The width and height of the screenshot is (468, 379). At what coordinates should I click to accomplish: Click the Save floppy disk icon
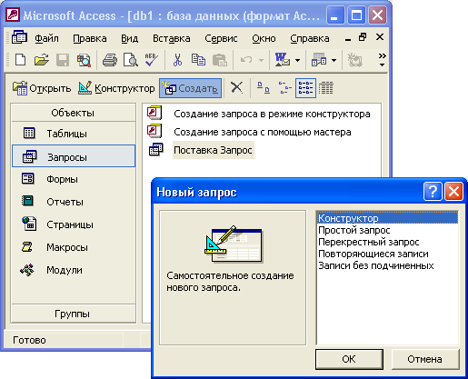coord(63,60)
